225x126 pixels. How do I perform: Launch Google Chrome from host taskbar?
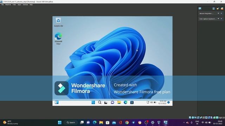(x=127, y=122)
